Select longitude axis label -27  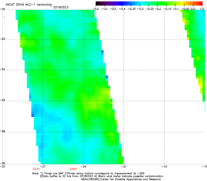point(43,167)
